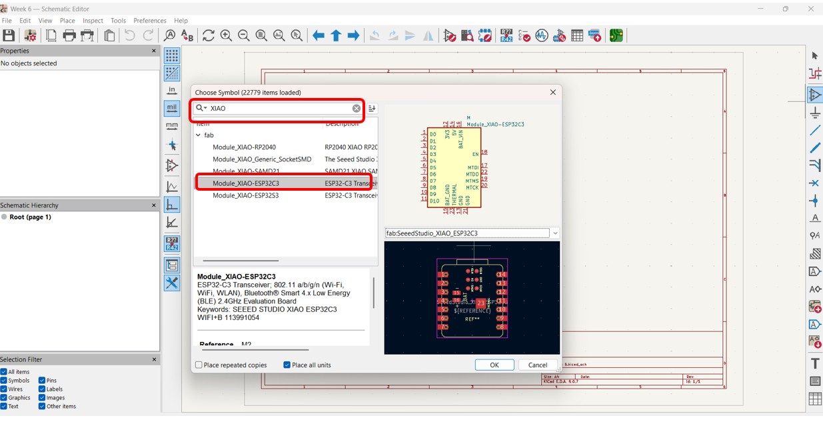
Task: Close the Choose Symbol dialog
Action: pos(552,93)
